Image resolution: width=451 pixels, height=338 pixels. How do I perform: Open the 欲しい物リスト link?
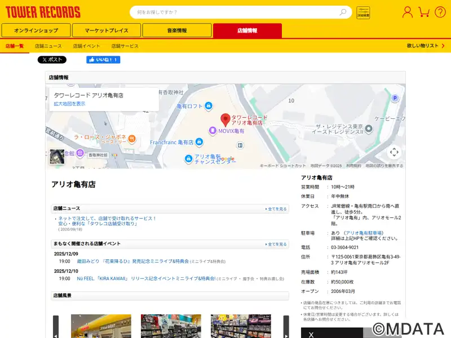click(x=426, y=46)
